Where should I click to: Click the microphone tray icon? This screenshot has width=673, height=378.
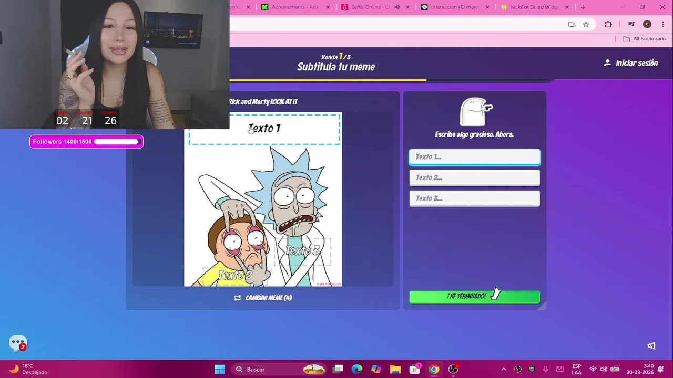pos(546,369)
